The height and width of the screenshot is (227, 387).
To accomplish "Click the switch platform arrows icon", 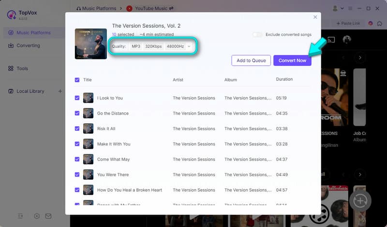I will pyautogui.click(x=171, y=8).
